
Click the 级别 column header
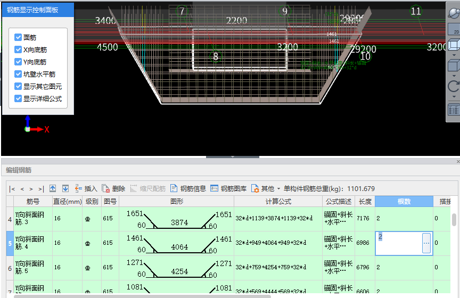point(92,202)
